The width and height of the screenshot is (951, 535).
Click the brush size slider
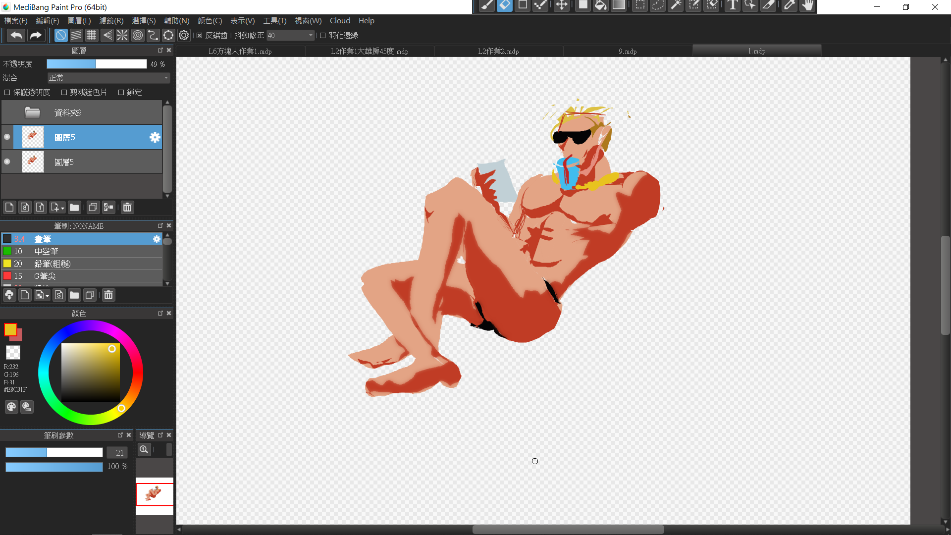click(x=54, y=452)
